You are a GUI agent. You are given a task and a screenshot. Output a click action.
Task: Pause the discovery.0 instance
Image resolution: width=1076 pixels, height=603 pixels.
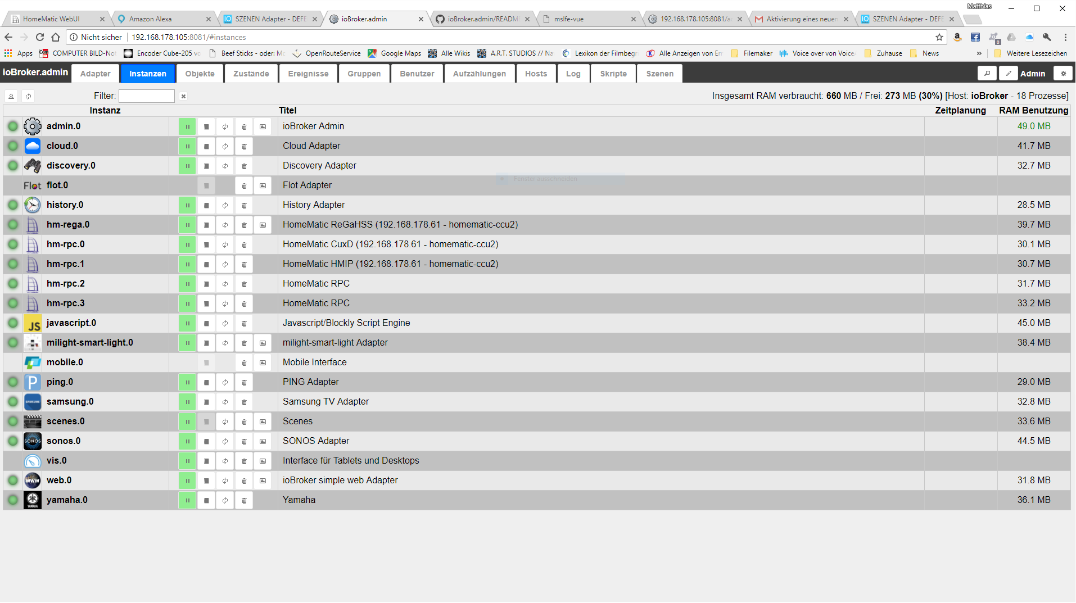[x=187, y=166]
